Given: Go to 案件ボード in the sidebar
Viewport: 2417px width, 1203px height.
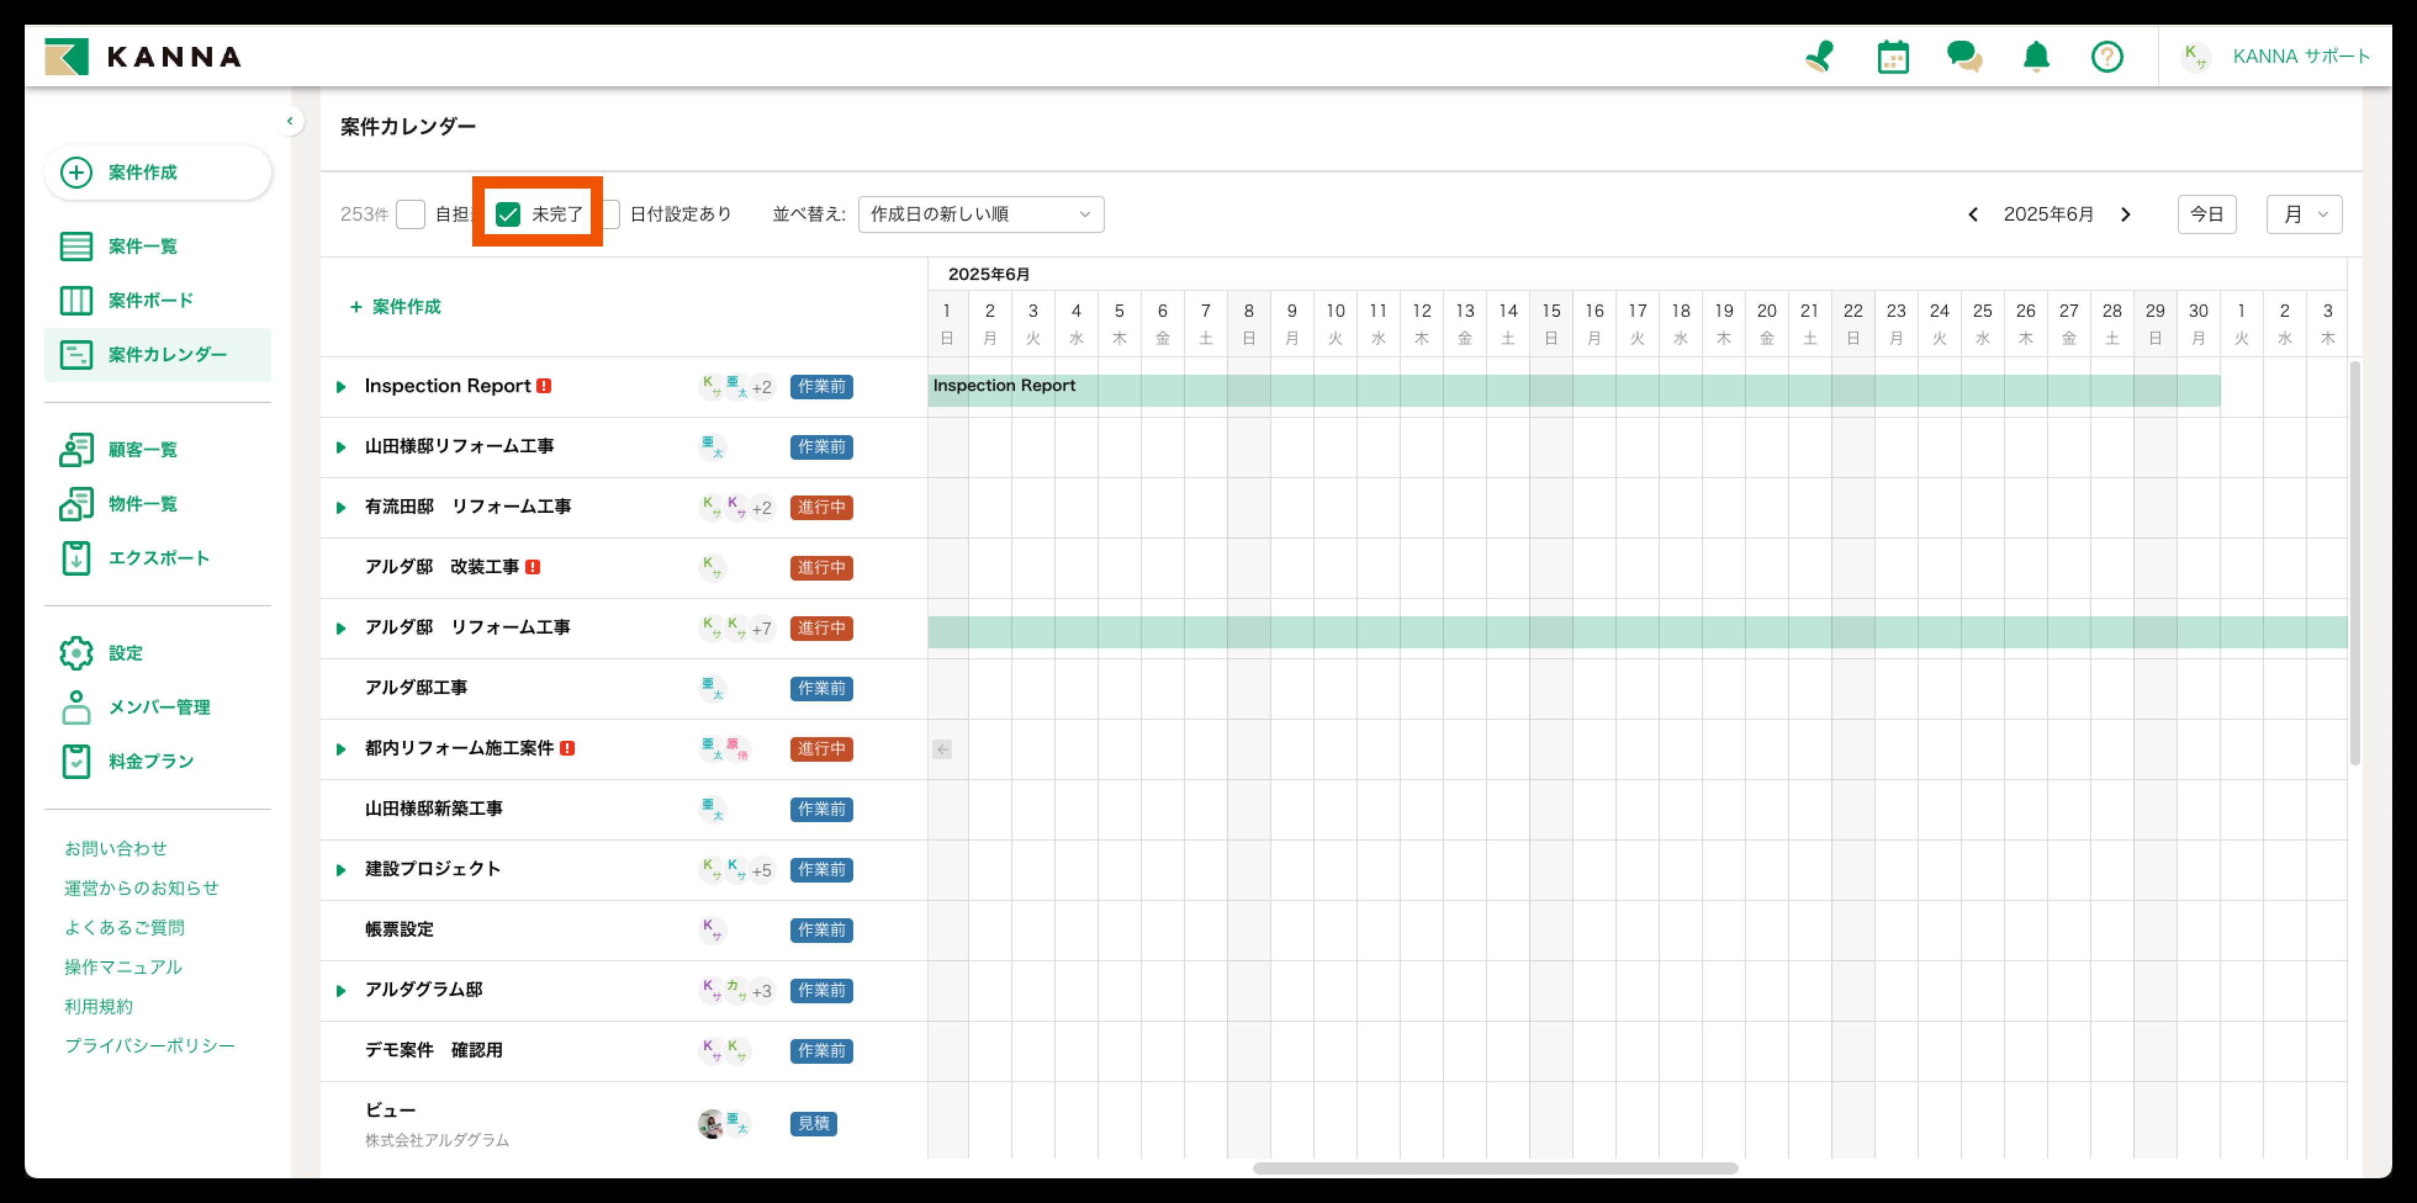Looking at the screenshot, I should (150, 300).
